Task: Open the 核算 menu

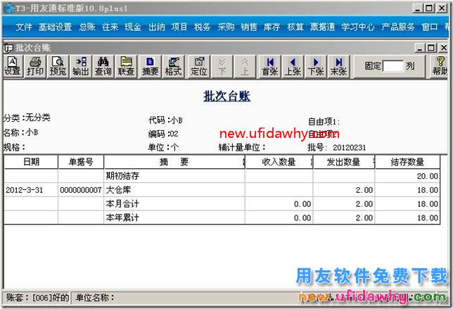Action: [x=295, y=27]
